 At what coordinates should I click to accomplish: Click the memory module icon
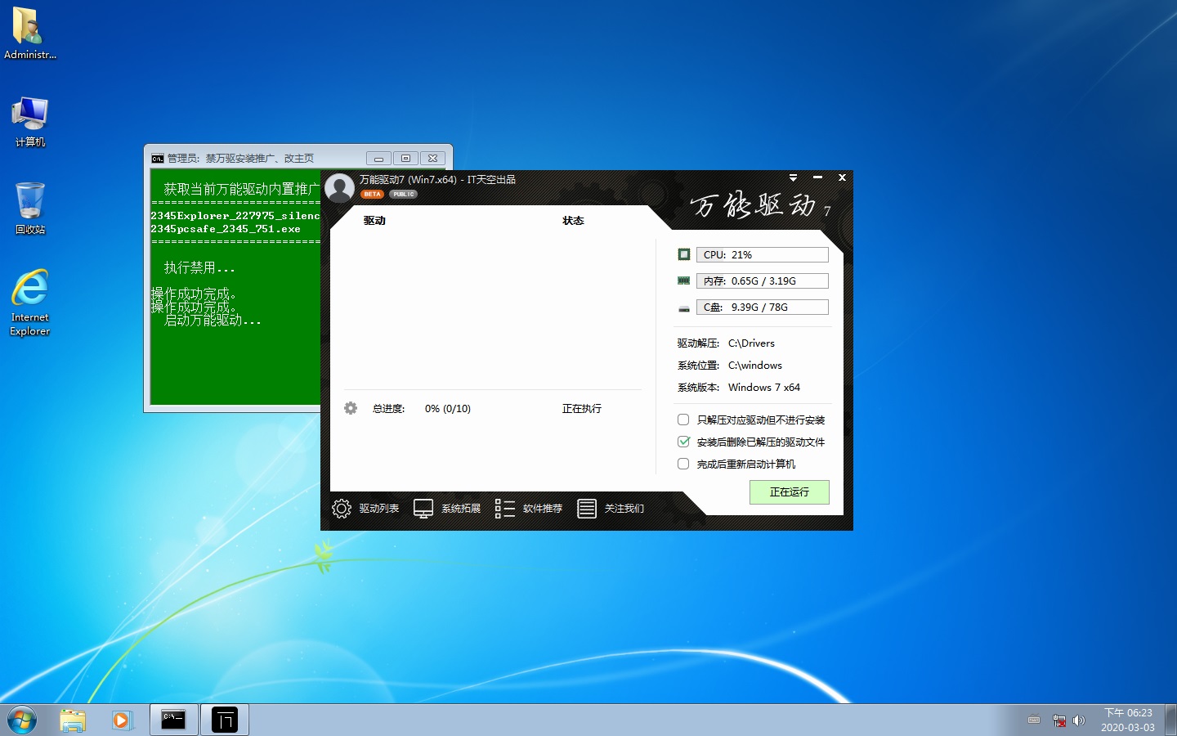(x=684, y=280)
